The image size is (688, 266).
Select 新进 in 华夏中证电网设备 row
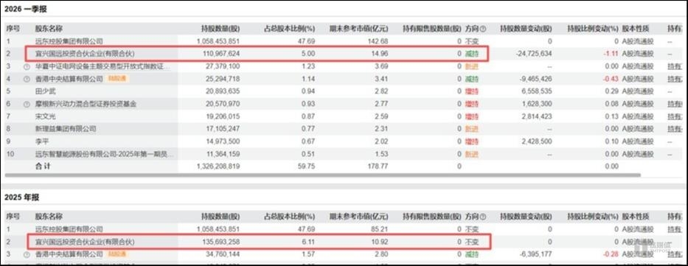472,66
